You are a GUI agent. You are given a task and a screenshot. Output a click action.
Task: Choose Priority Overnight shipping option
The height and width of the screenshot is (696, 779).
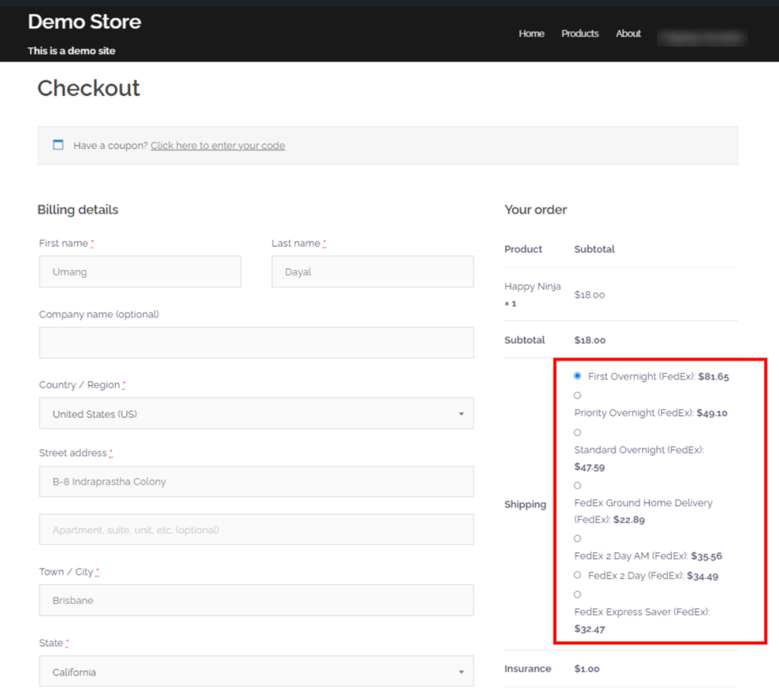tap(577, 394)
